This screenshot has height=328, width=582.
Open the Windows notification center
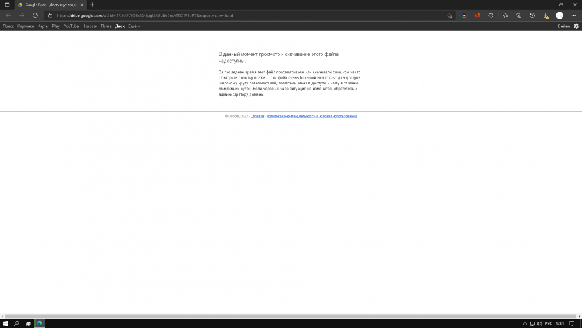[x=572, y=323]
